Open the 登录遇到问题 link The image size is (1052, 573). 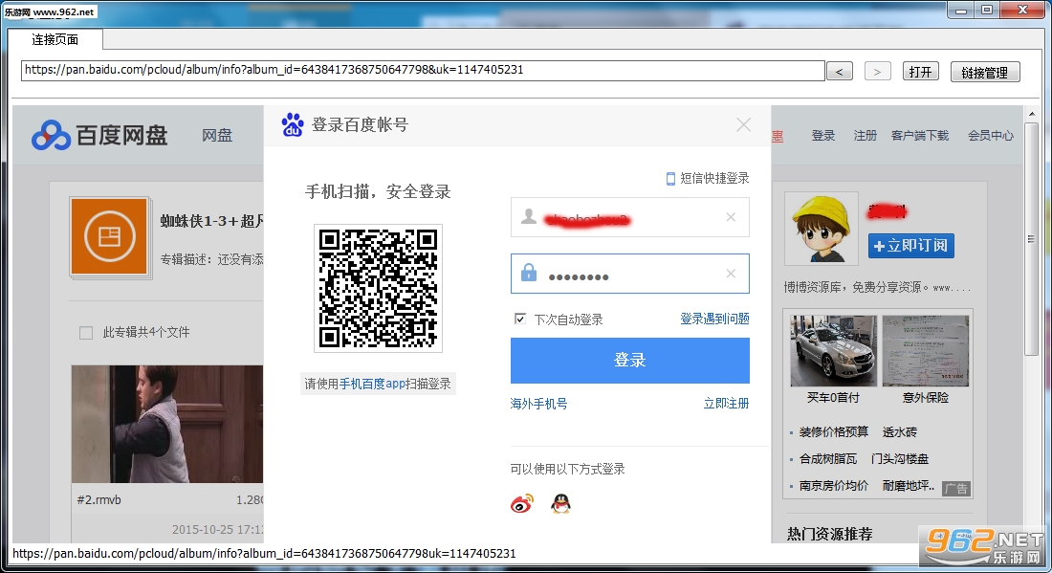point(714,319)
